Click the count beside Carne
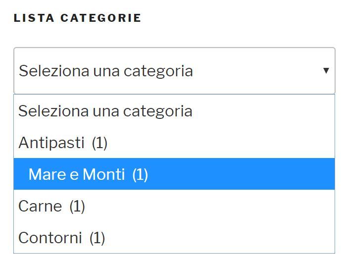Image resolution: width=345 pixels, height=266 pixels. 77,207
